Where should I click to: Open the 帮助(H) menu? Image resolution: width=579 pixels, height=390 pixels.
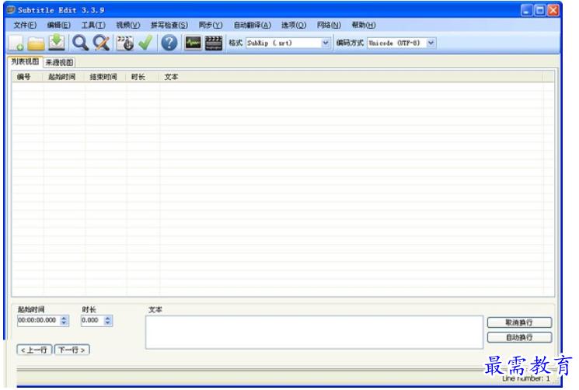click(x=364, y=25)
